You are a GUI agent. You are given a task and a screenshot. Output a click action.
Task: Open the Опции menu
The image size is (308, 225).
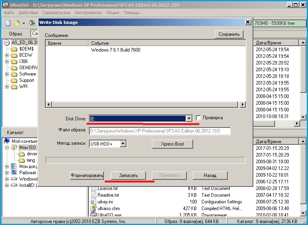pyautogui.click(x=113, y=13)
